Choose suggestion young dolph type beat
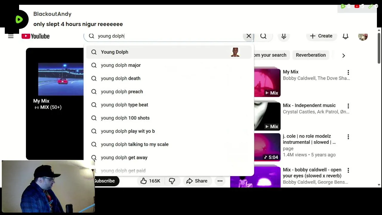The width and height of the screenshot is (382, 215). pyautogui.click(x=169, y=105)
